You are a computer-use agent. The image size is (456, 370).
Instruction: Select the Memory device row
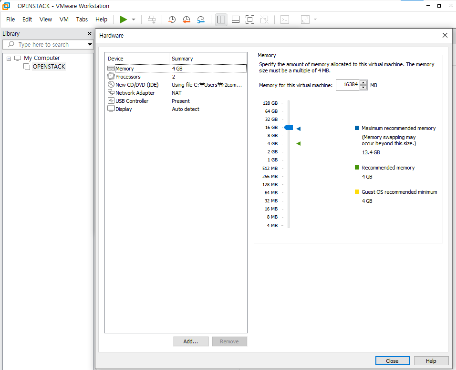[x=177, y=69]
